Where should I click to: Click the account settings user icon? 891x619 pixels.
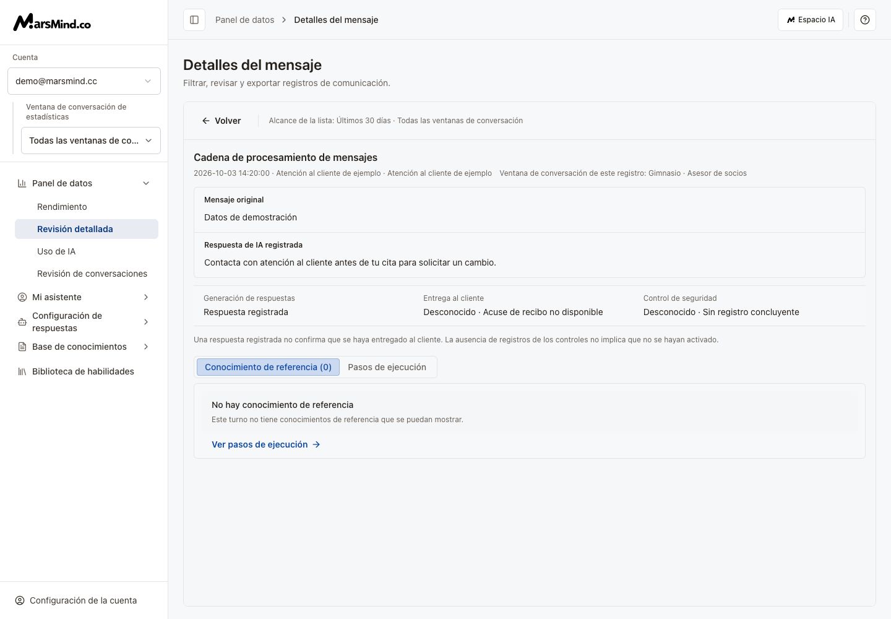pos(20,600)
